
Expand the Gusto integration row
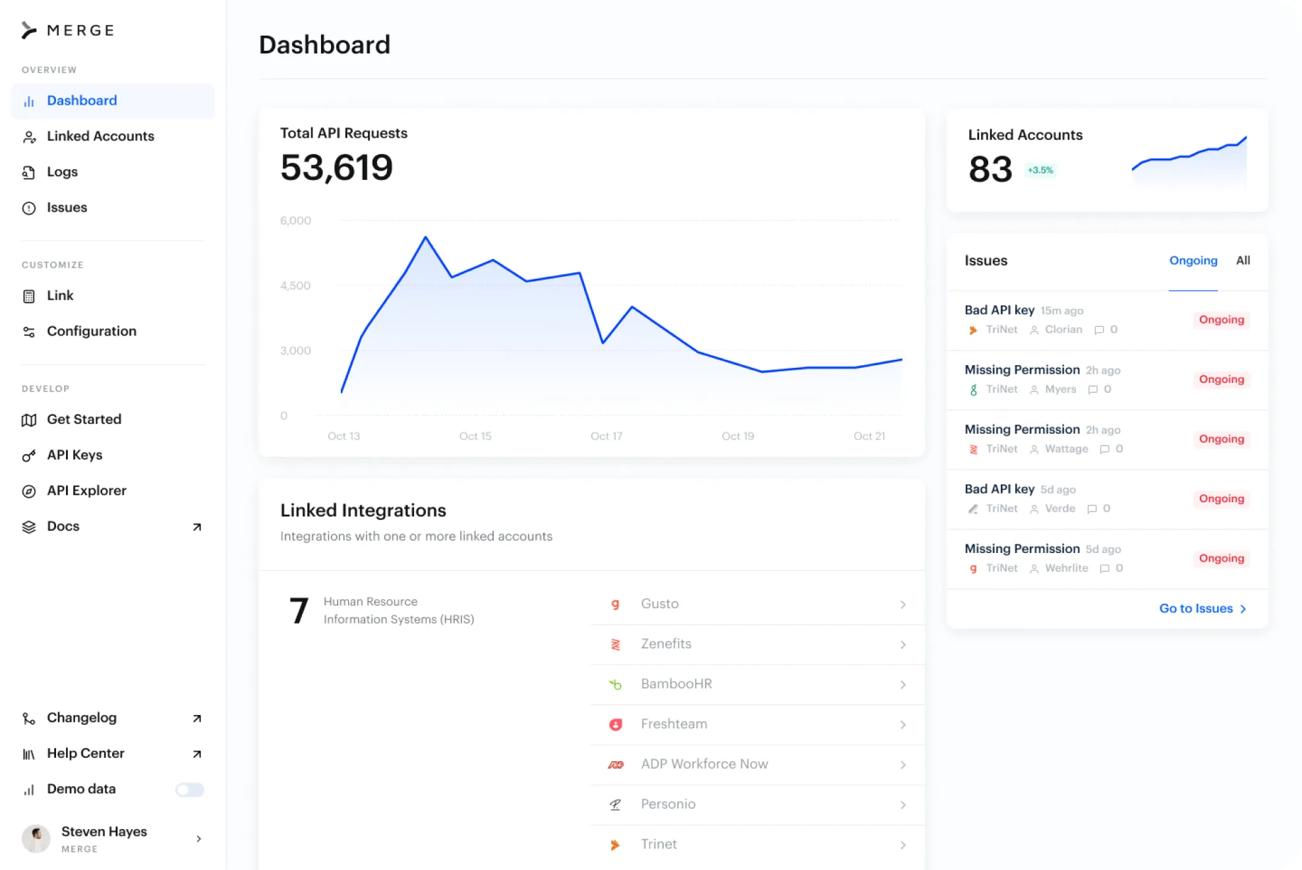pyautogui.click(x=757, y=603)
